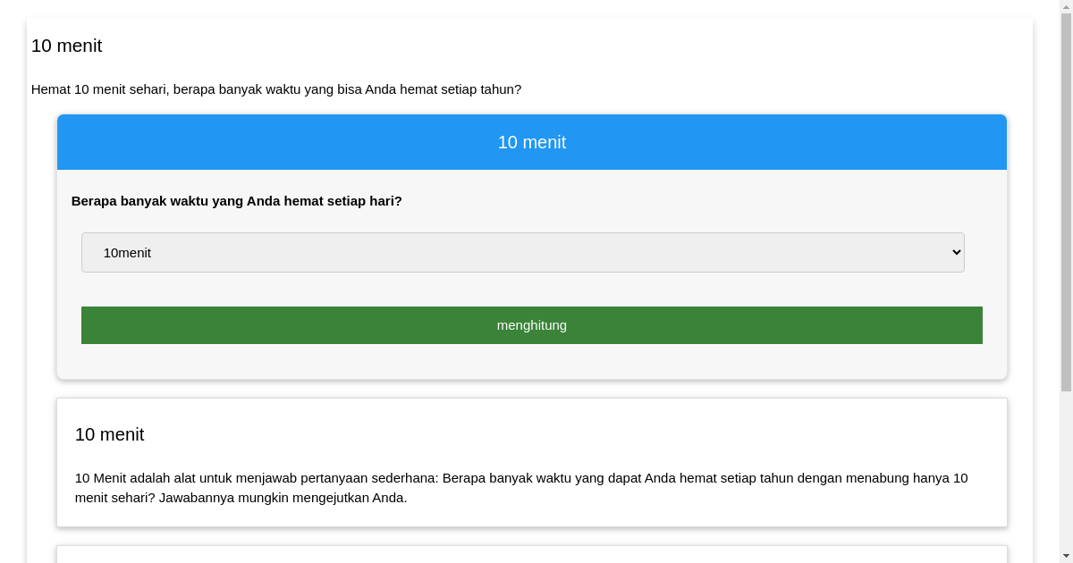Click the blue 10 menit header banner
The width and height of the screenshot is (1073, 563).
pyautogui.click(x=532, y=142)
